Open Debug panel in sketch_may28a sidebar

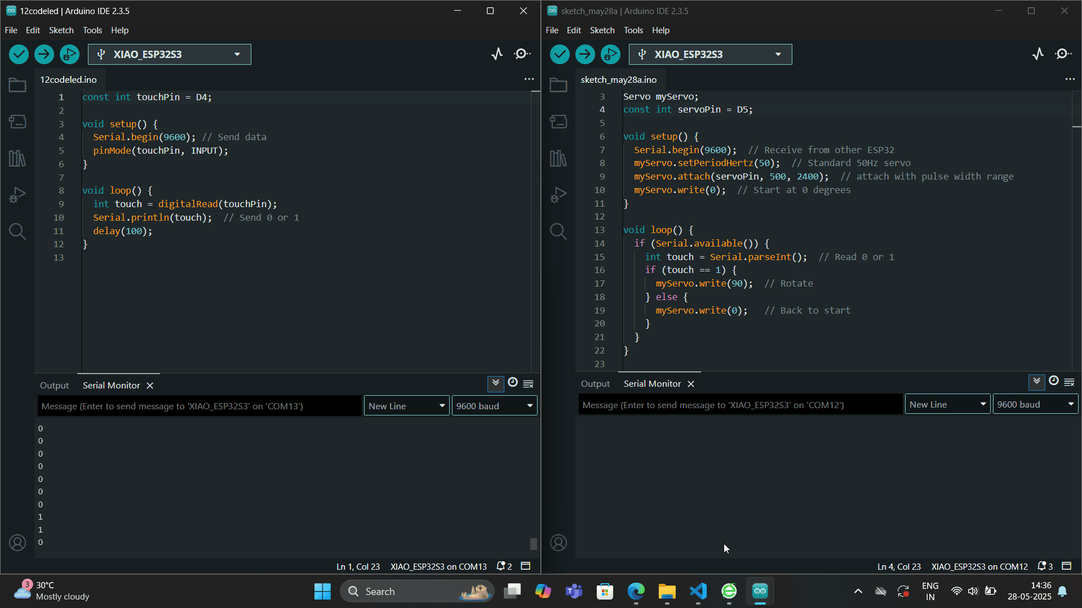(x=558, y=195)
